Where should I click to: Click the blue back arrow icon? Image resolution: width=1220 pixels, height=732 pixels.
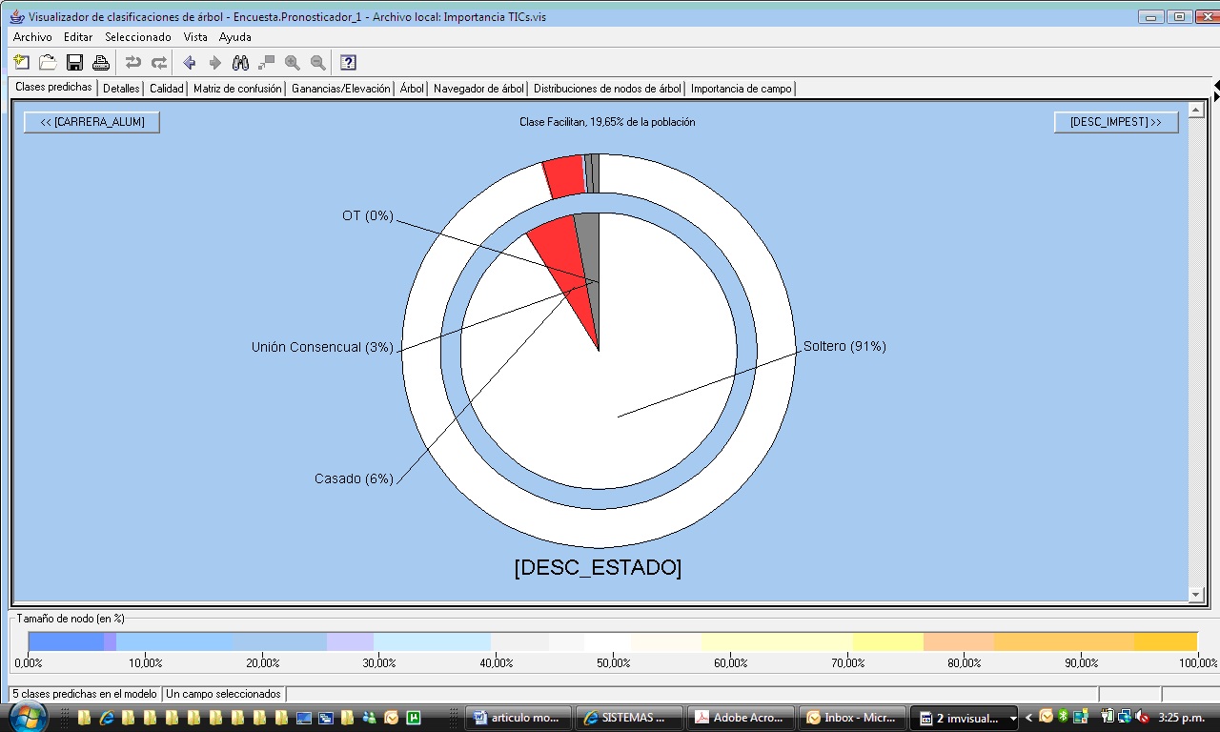[x=189, y=63]
